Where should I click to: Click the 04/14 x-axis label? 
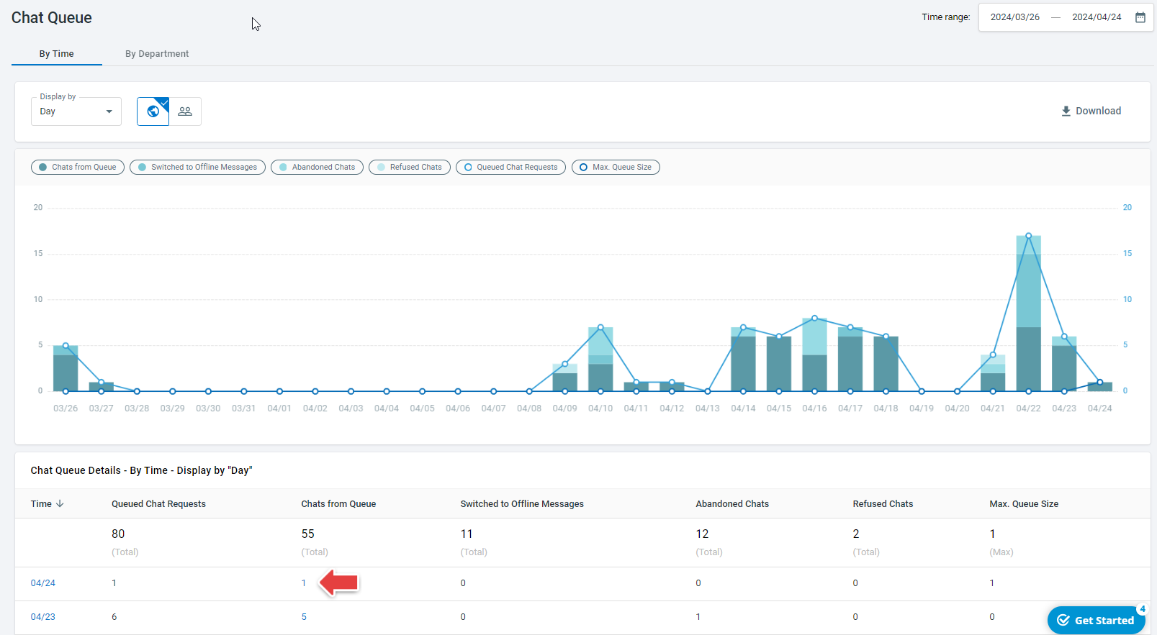[743, 408]
